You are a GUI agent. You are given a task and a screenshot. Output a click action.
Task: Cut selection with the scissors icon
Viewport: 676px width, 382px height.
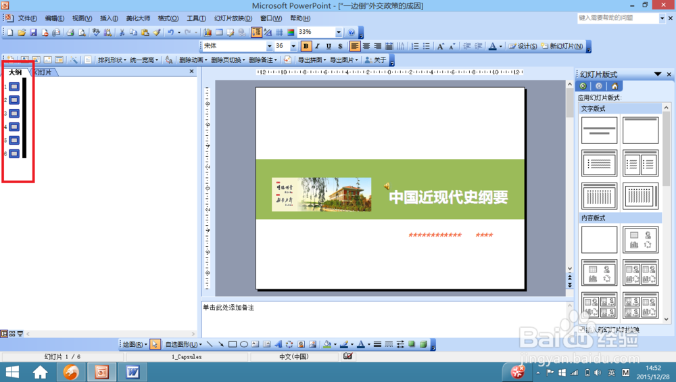coord(122,32)
